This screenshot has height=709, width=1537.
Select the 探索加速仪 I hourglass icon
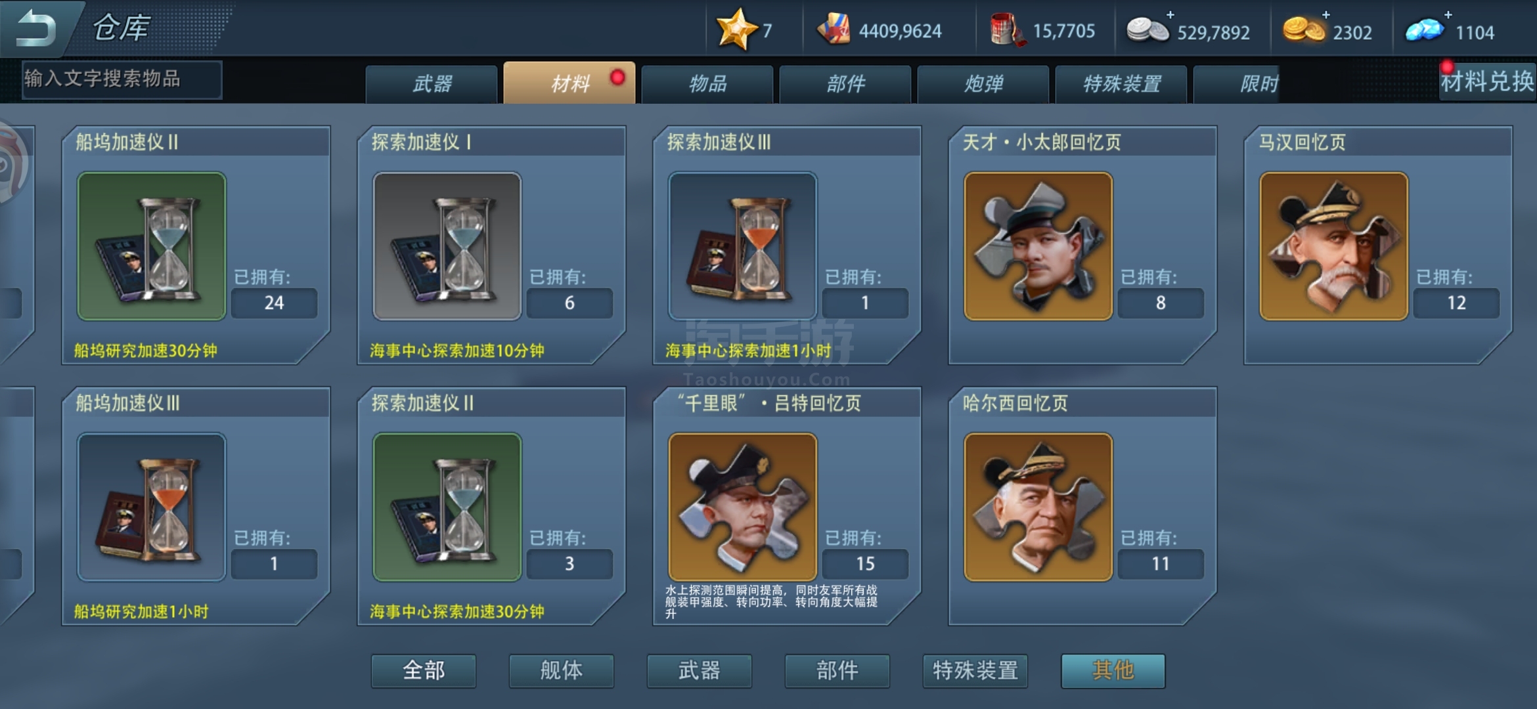[447, 246]
